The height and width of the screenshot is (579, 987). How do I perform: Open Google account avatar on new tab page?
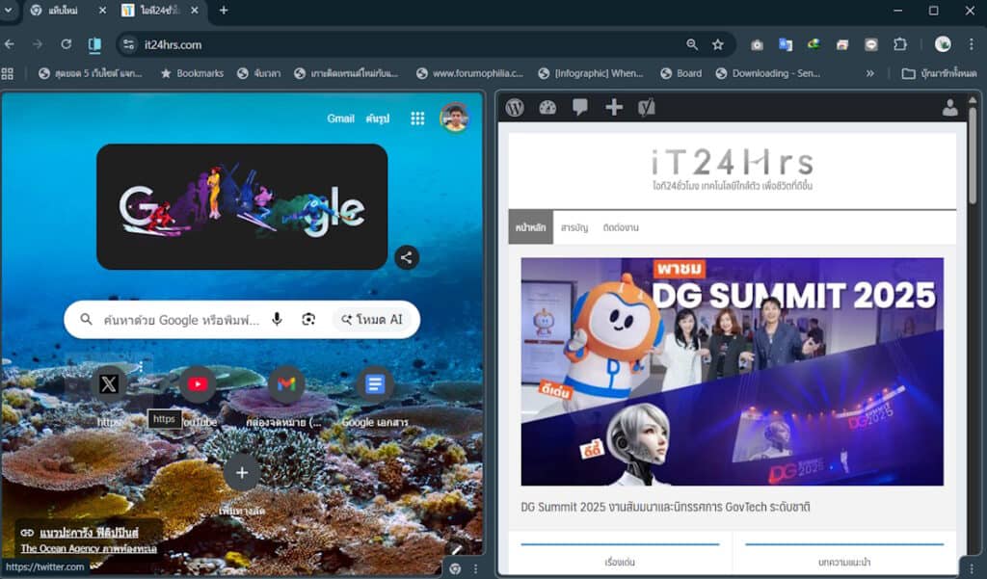[x=455, y=118]
